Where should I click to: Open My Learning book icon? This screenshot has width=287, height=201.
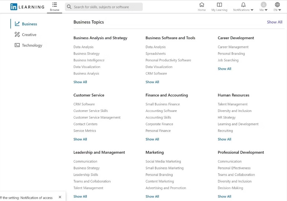219,5
